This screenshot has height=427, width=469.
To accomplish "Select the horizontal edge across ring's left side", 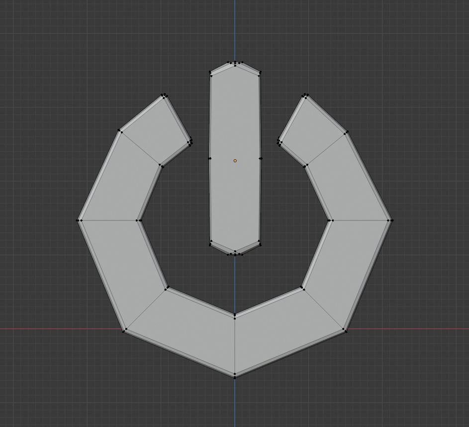I will (x=109, y=220).
